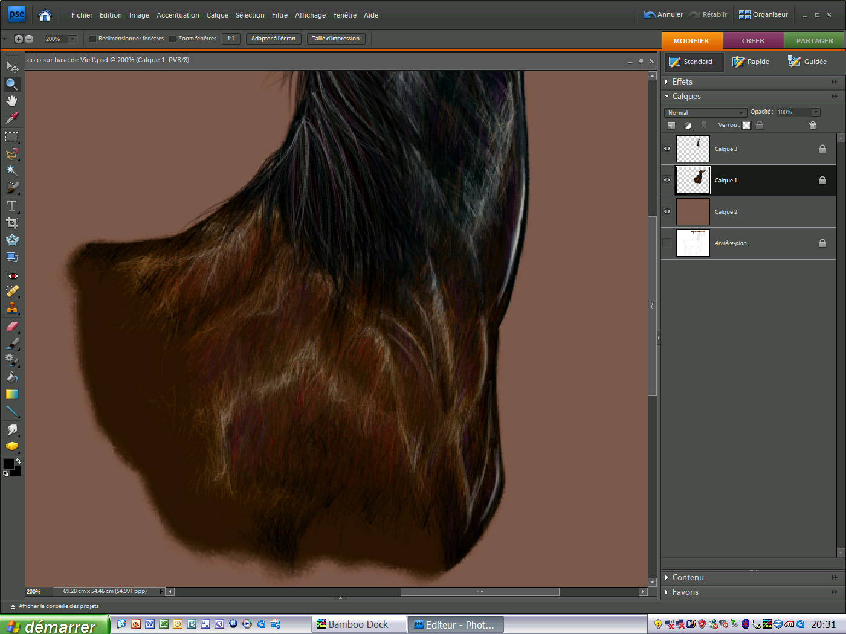Screen dimensions: 846x634
Task: Delete layer with trash icon
Action: click(812, 125)
